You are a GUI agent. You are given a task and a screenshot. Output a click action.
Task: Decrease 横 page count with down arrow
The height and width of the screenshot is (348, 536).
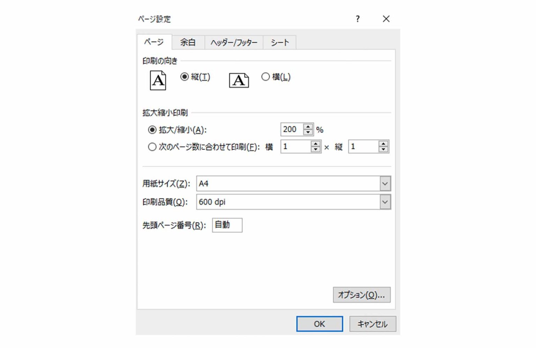[315, 150]
